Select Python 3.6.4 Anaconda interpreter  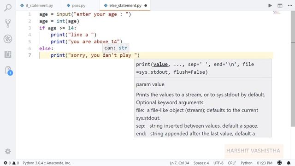[47, 163]
